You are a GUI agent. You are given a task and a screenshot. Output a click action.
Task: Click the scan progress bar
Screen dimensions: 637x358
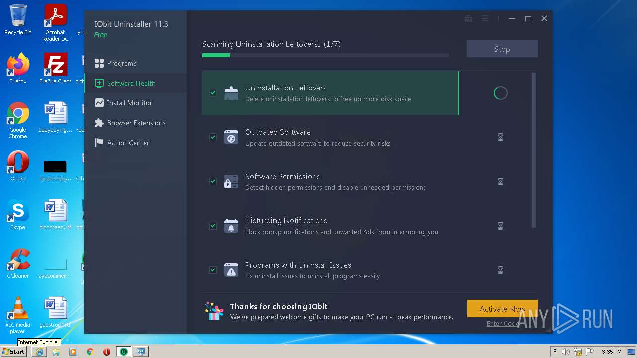[325, 55]
